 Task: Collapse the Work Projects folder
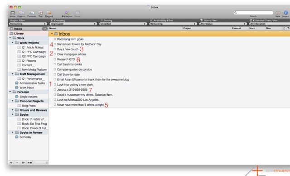click(13, 43)
